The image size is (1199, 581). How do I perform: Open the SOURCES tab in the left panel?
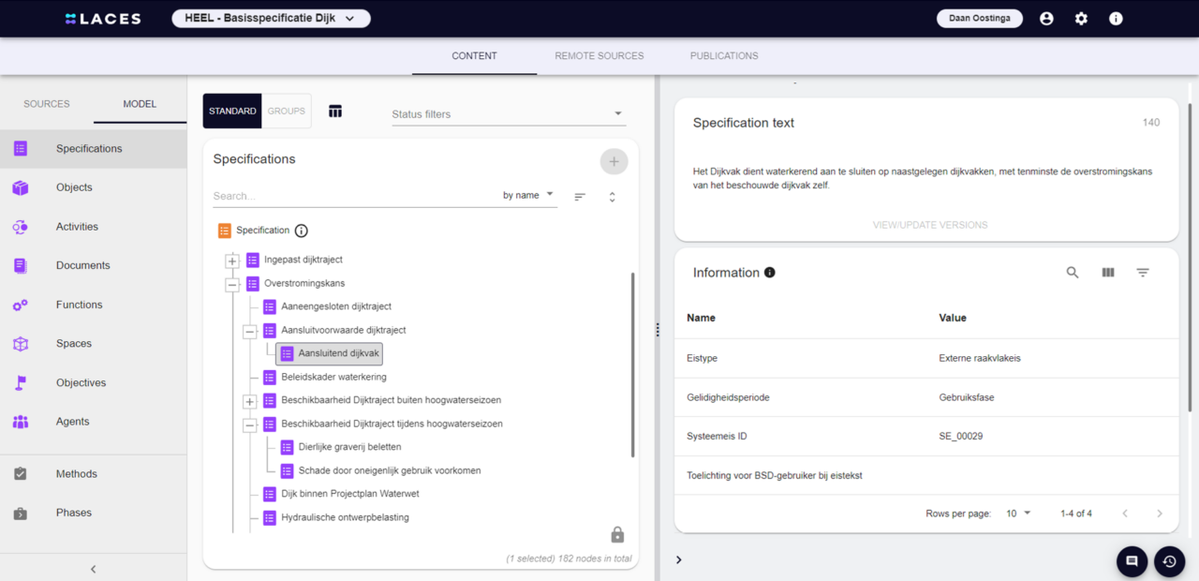(x=46, y=104)
